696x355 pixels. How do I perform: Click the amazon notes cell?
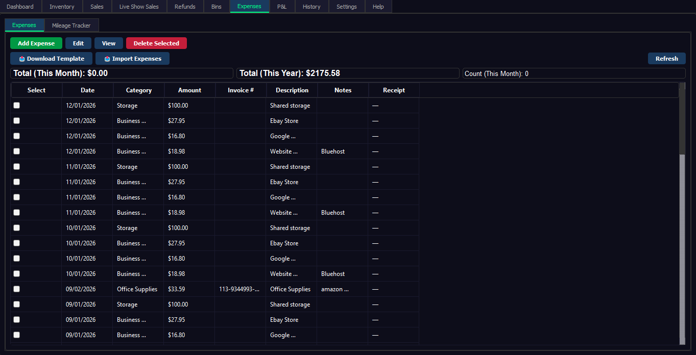click(x=342, y=289)
